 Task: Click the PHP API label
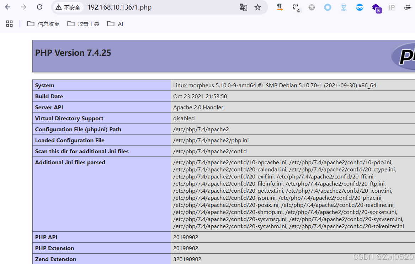(46, 237)
